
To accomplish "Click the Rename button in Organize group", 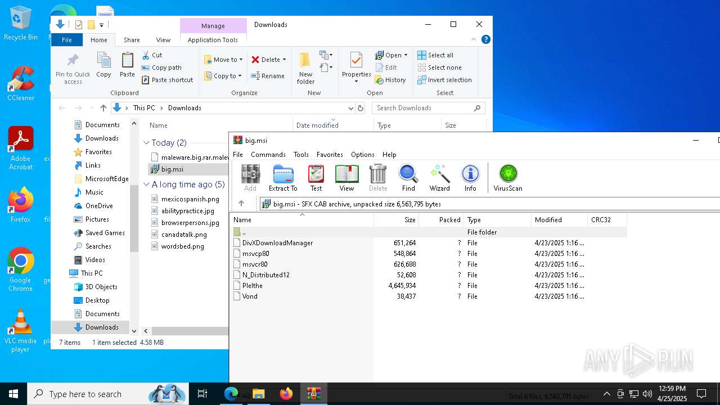I will coord(268,76).
